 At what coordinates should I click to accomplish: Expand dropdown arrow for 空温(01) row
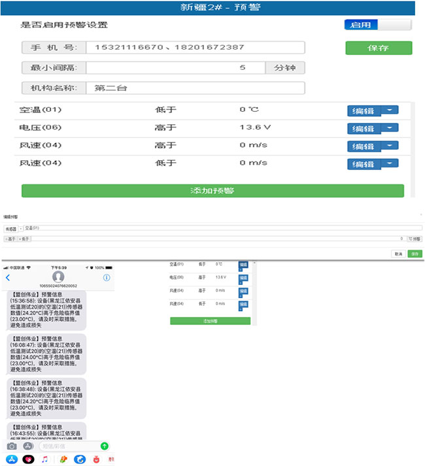click(x=389, y=110)
